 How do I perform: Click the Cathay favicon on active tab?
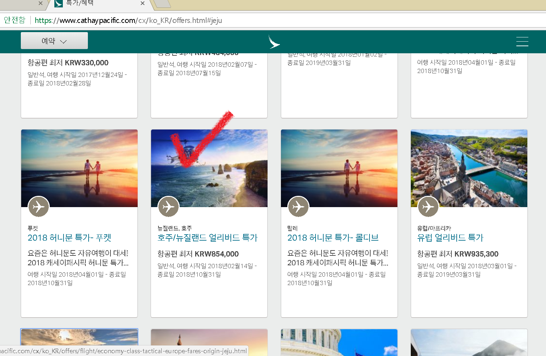point(59,3)
